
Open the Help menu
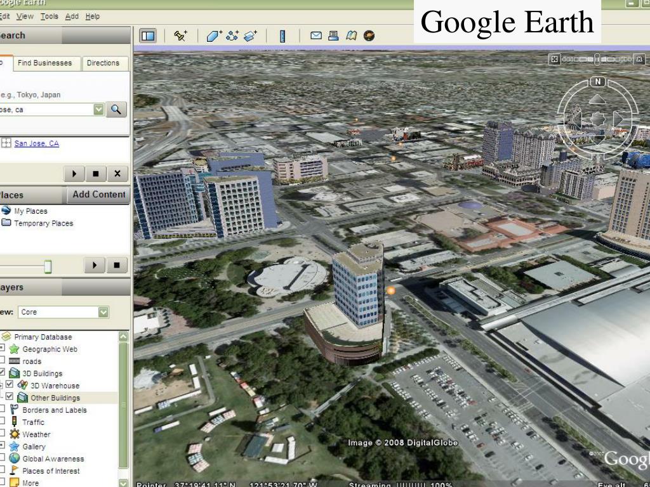pyautogui.click(x=93, y=16)
